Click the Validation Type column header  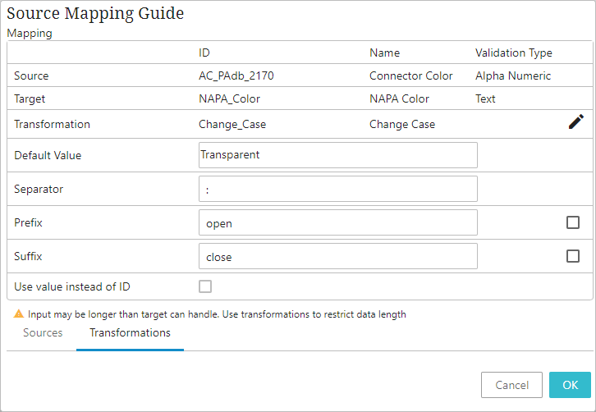point(513,53)
